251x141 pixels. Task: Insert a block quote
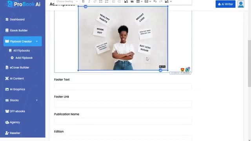click(x=132, y=2)
